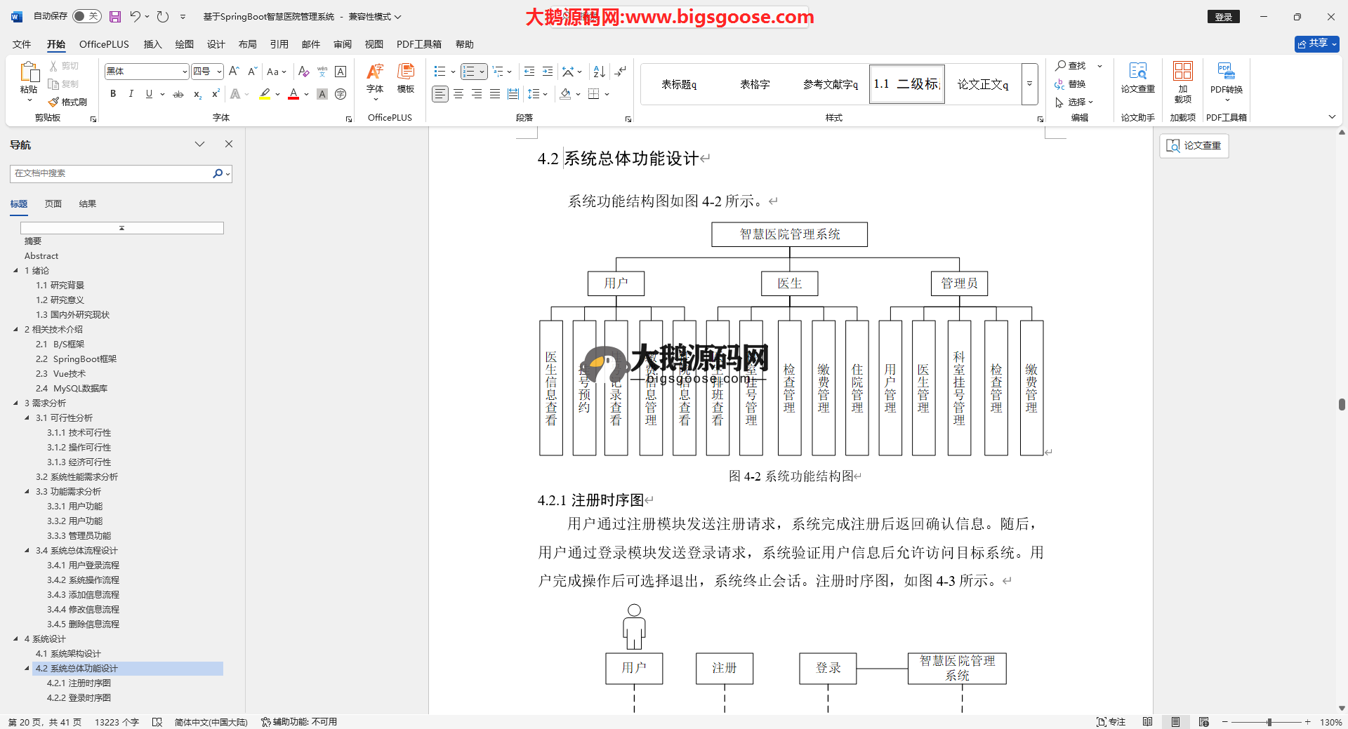Open the font name dropdown
Viewport: 1348px width, 729px height.
point(185,72)
